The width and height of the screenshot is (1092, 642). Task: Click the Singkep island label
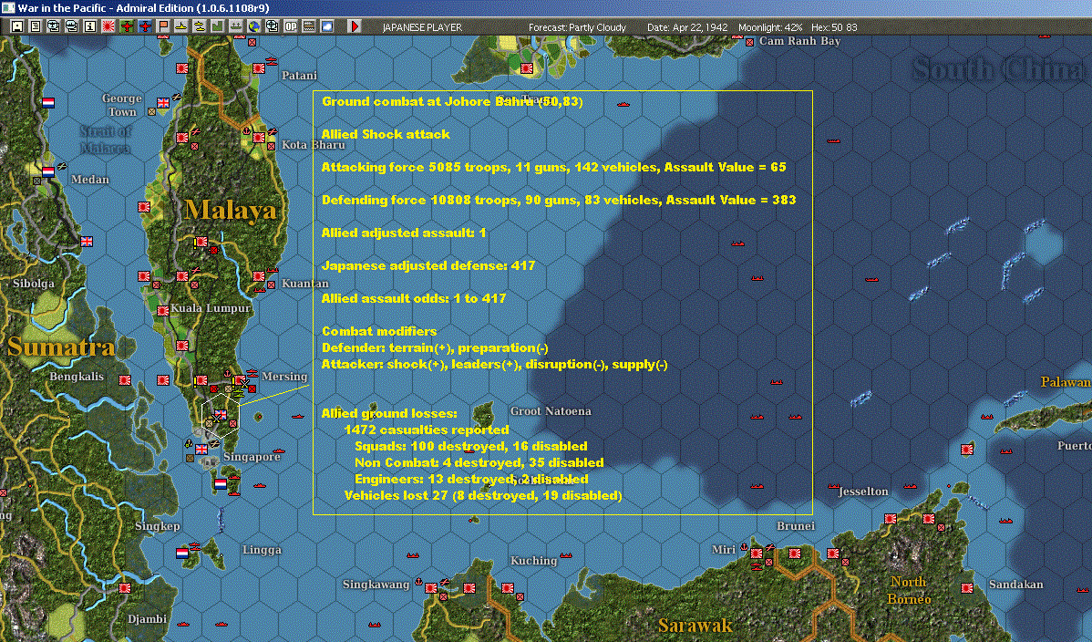158,525
